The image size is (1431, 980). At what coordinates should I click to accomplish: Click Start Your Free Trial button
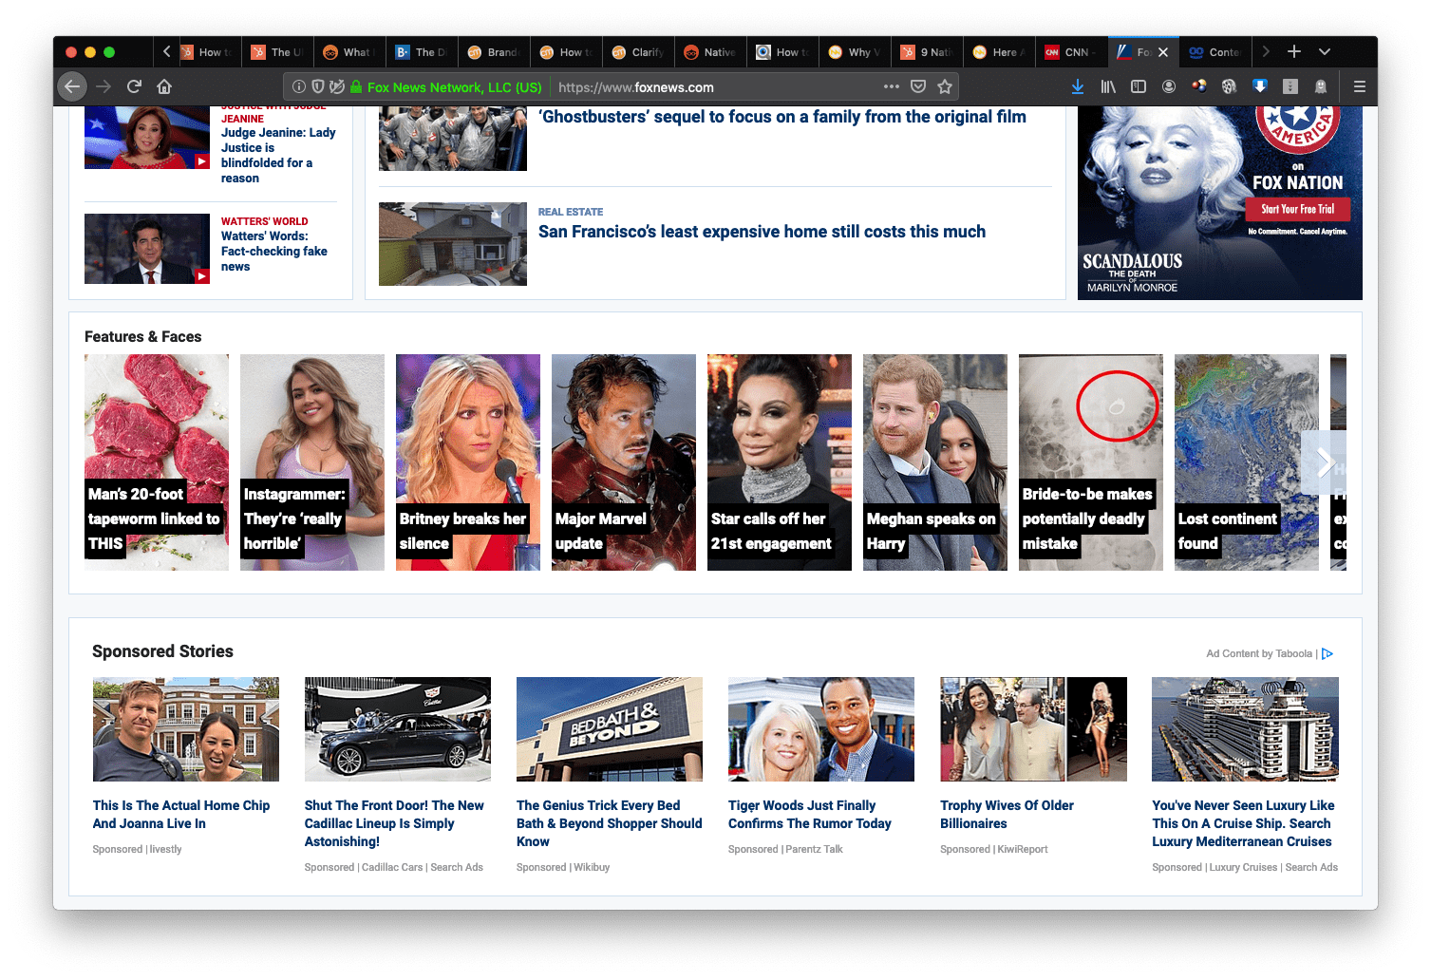coord(1298,209)
